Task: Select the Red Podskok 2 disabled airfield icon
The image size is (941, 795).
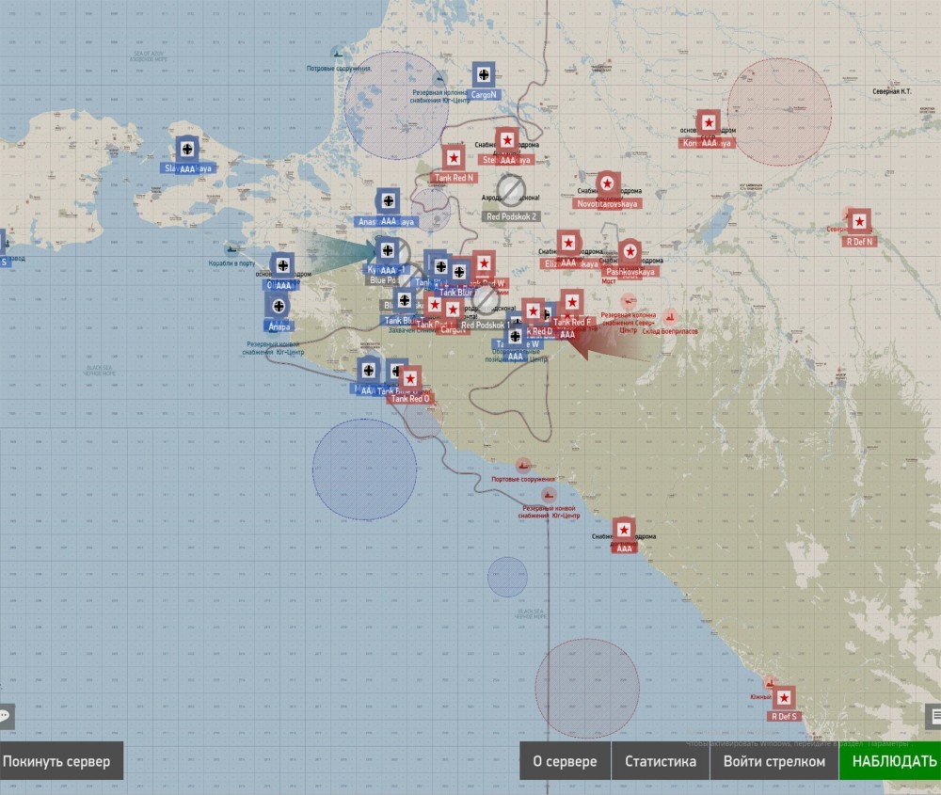Action: pyautogui.click(x=511, y=191)
